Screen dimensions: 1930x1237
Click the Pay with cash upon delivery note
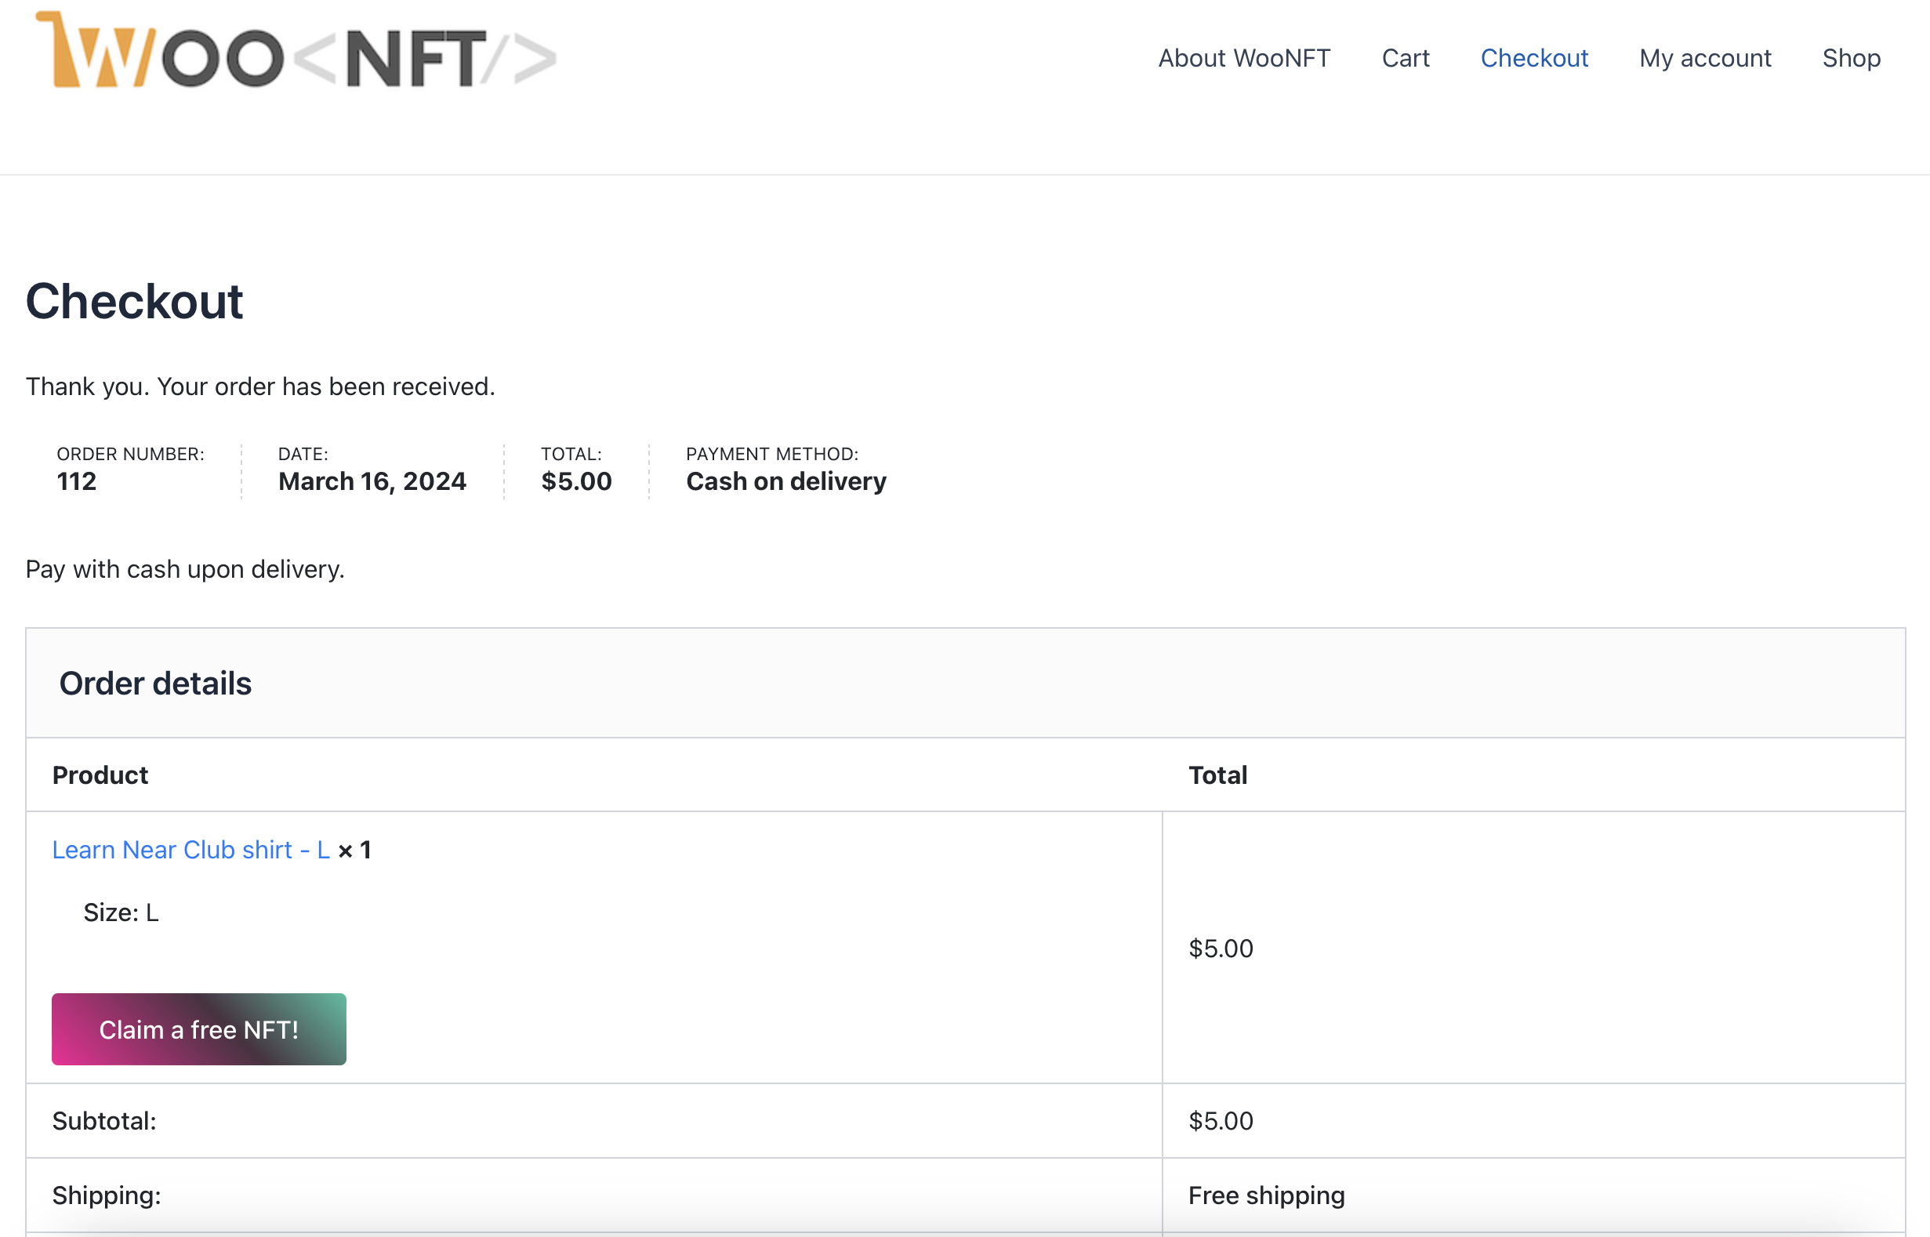pyautogui.click(x=185, y=568)
